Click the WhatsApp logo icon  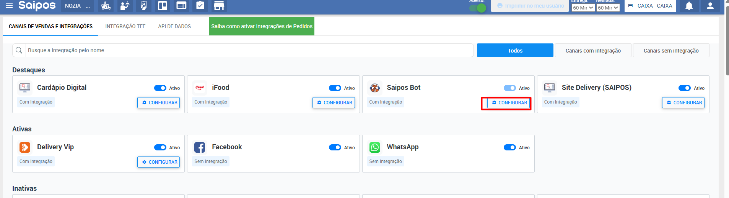[x=375, y=147]
